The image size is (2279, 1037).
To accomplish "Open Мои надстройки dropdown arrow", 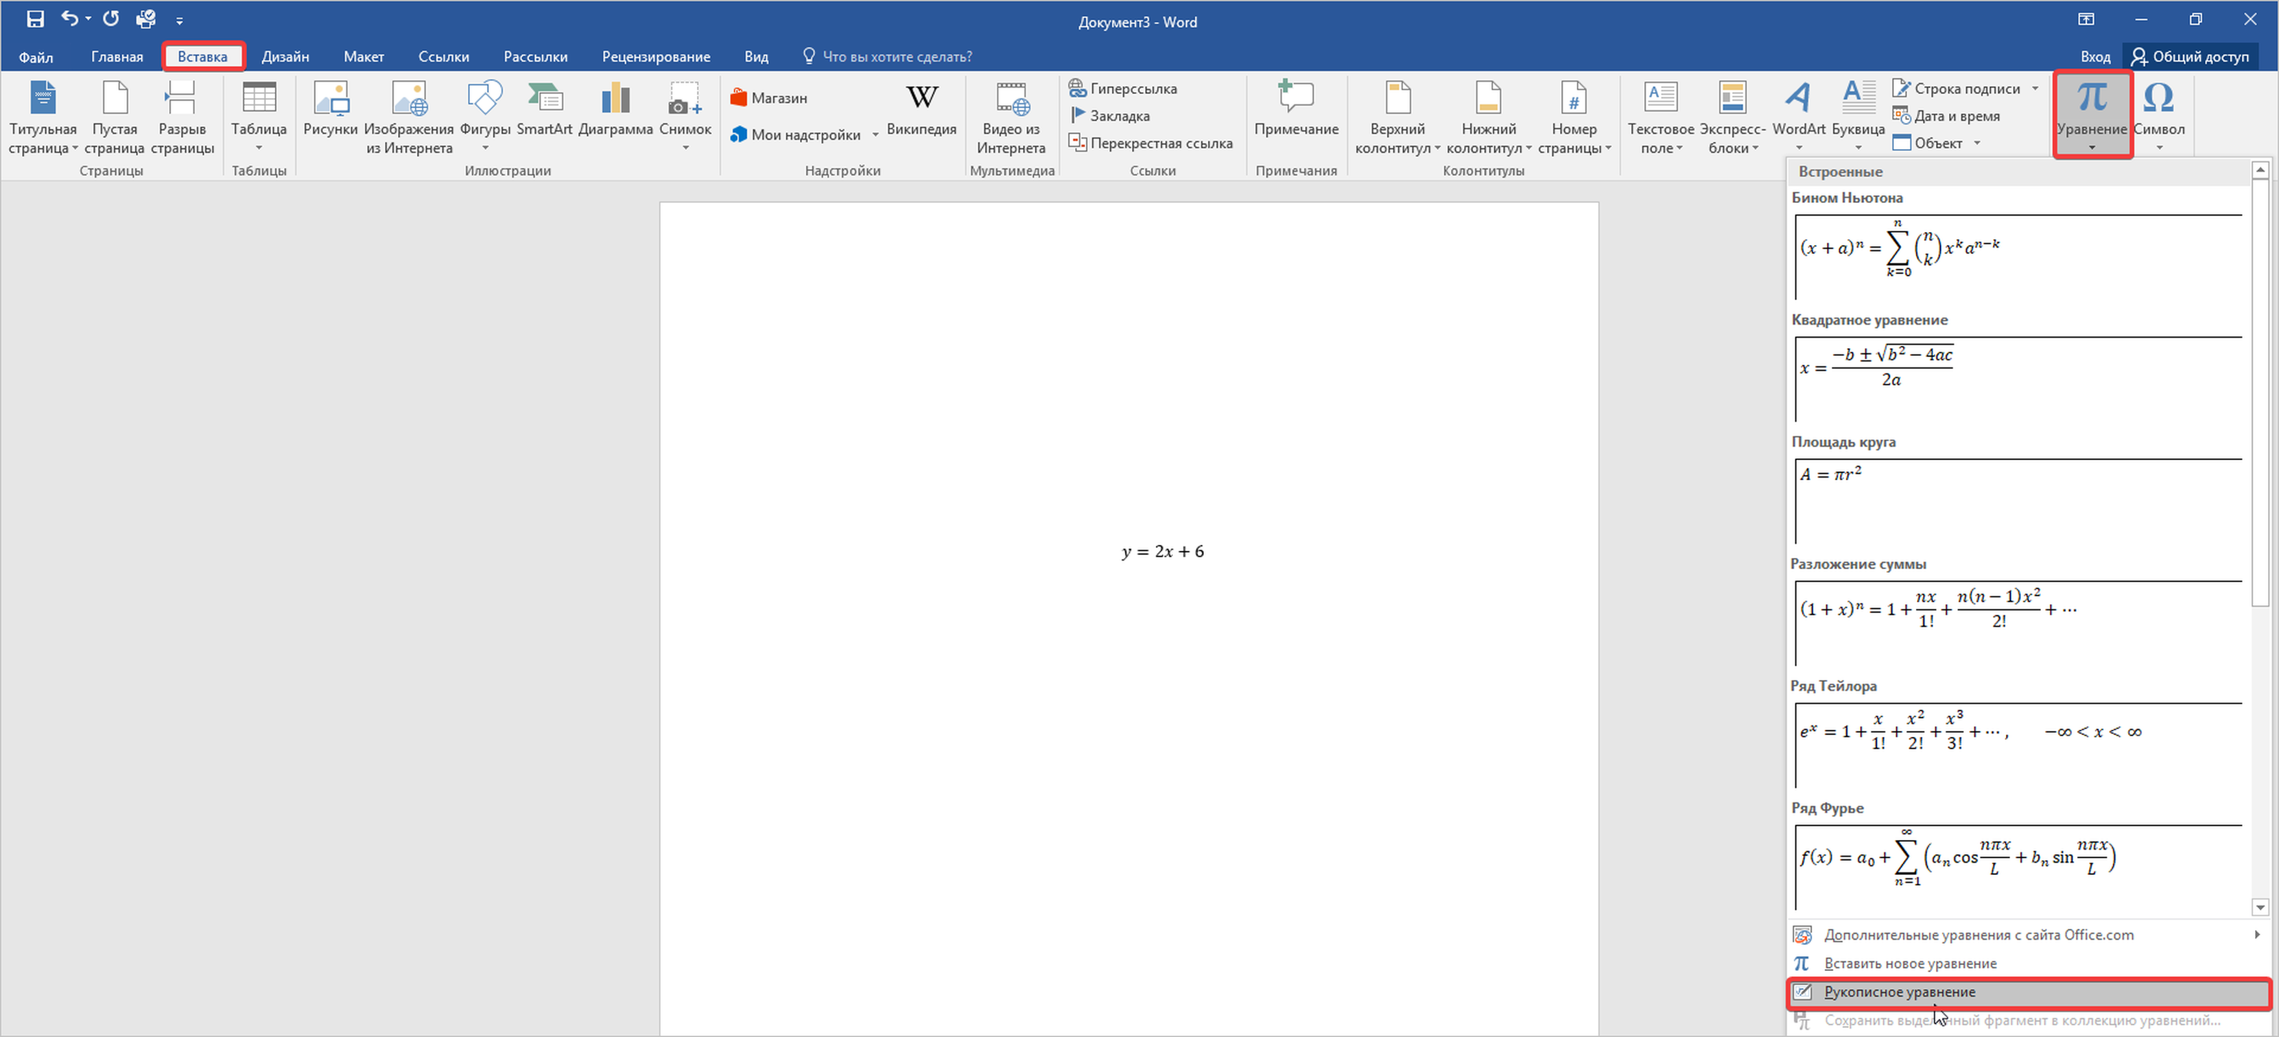I will pos(875,135).
